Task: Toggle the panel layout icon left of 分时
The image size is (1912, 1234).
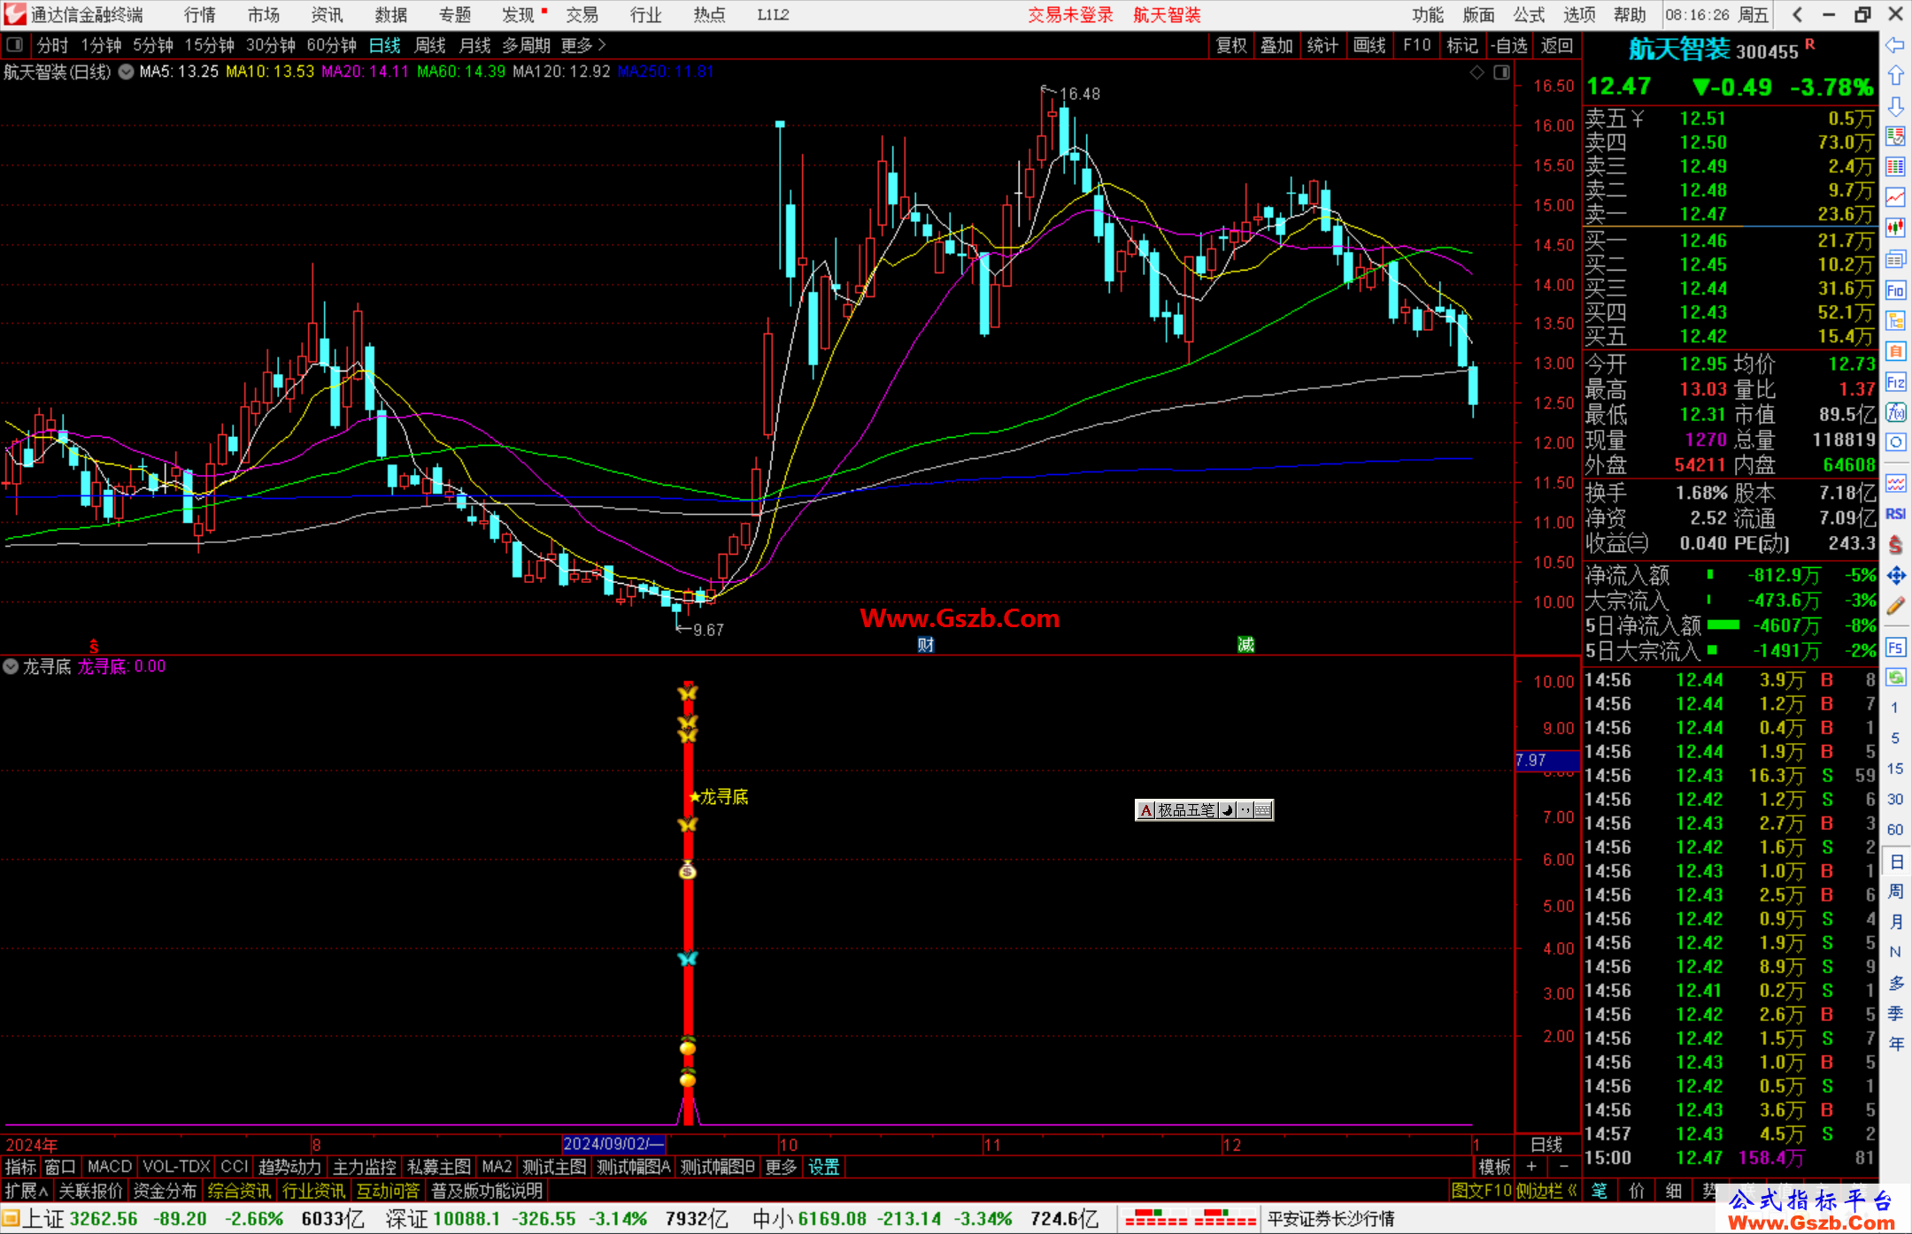Action: pyautogui.click(x=15, y=44)
